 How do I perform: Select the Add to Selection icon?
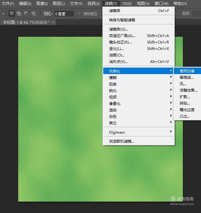19,14
